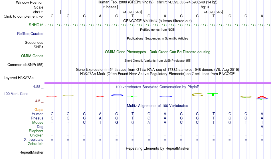Click the Layered H3K27Ac track label
271x159 pixels.
[x=19, y=78]
